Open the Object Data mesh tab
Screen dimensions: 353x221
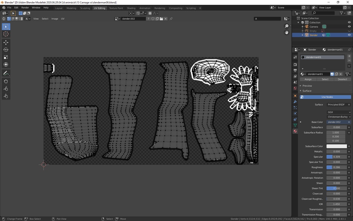[295, 125]
